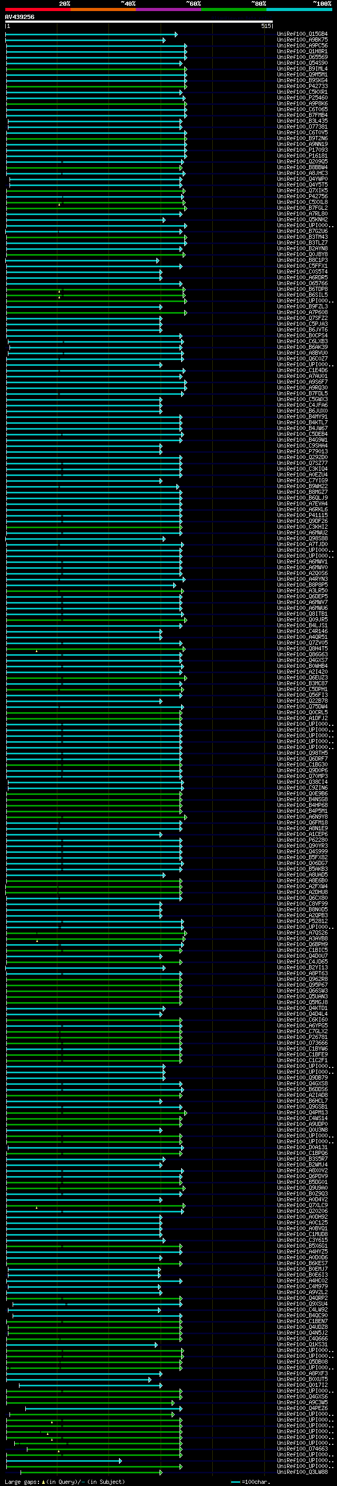Click the UniRef100_P62280 hit name
The image size is (337, 1486).
pos(302,840)
